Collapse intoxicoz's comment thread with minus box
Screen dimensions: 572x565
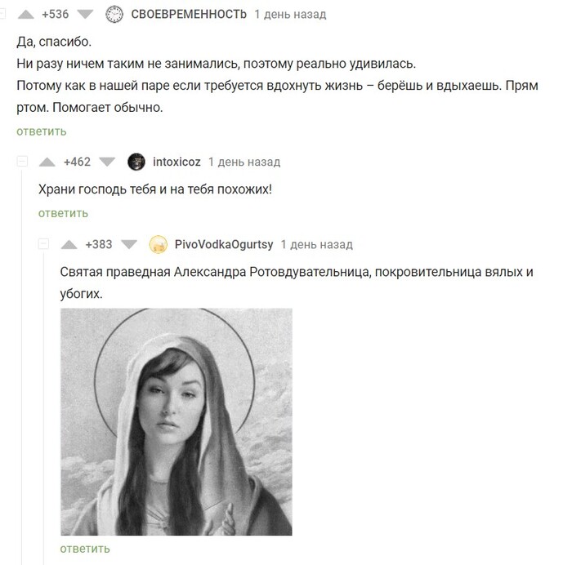point(22,162)
